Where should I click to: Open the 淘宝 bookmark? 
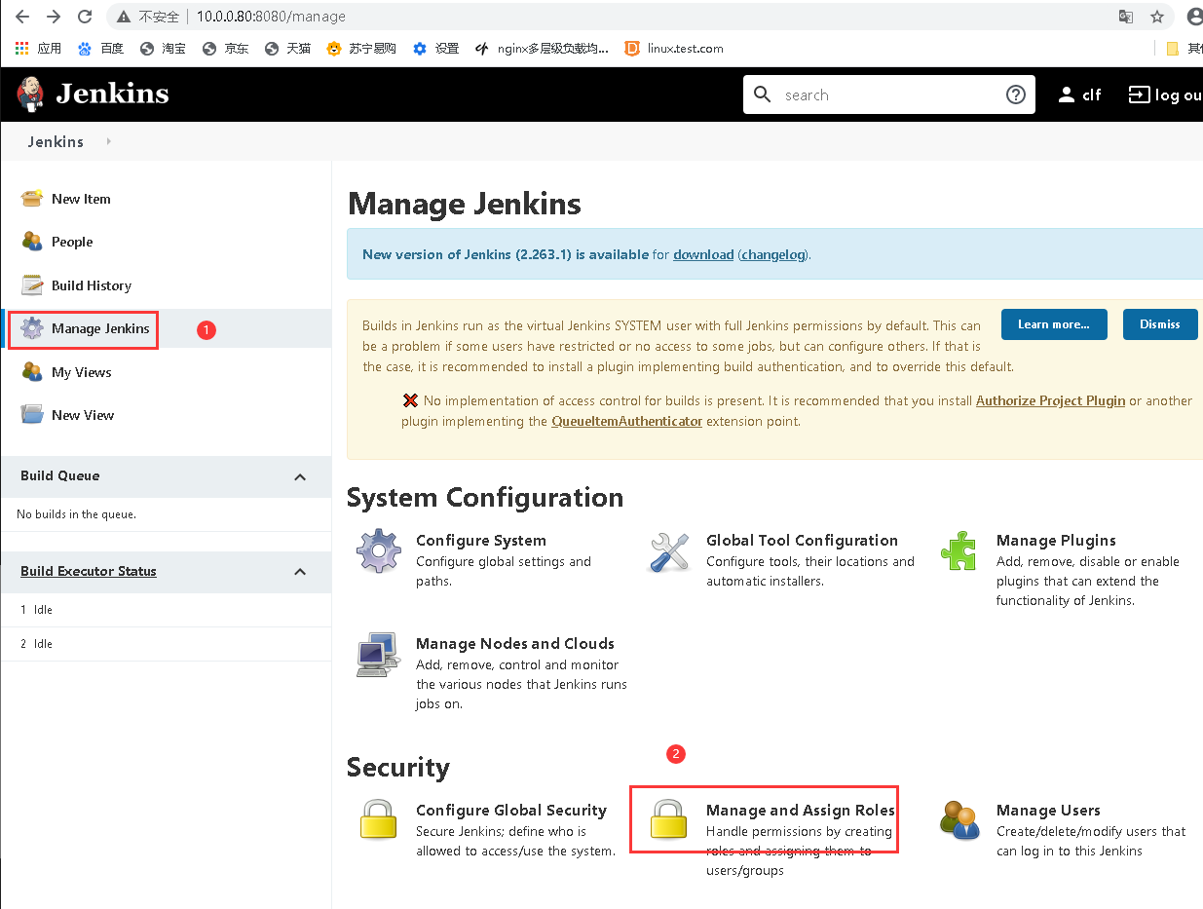coord(163,48)
